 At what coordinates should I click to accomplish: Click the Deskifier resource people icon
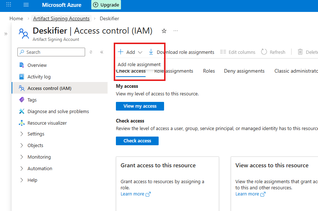(24, 33)
